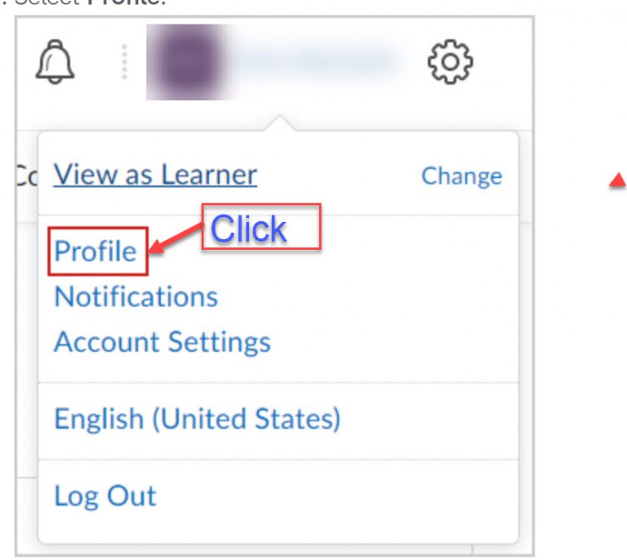Select Profile from the user menu

click(96, 251)
